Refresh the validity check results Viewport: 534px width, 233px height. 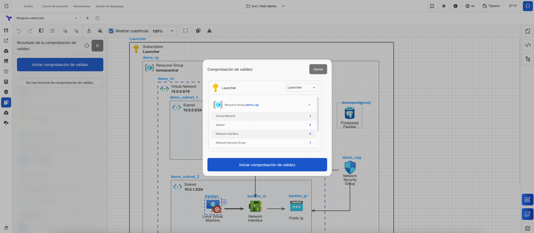87,46
